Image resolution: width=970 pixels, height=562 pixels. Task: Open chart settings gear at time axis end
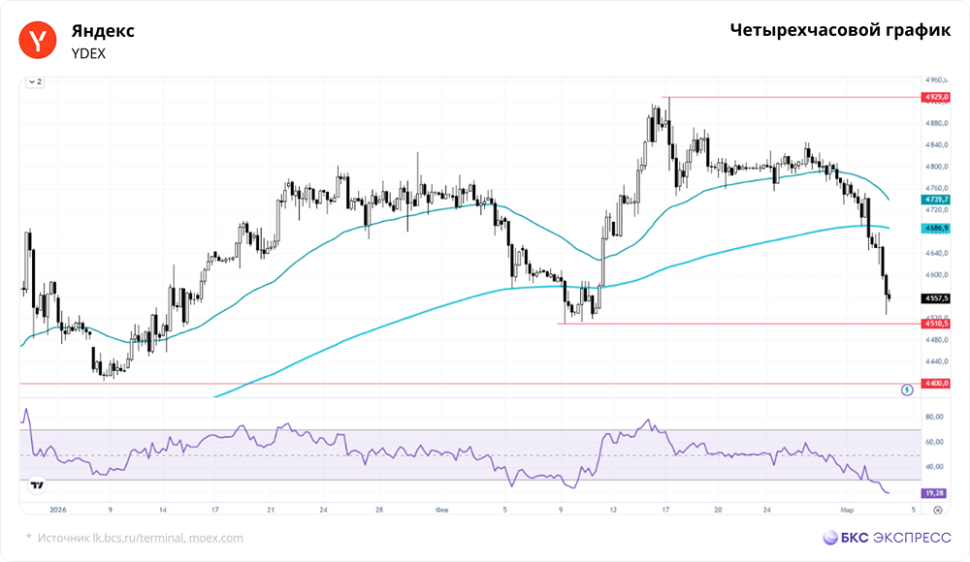click(x=938, y=510)
